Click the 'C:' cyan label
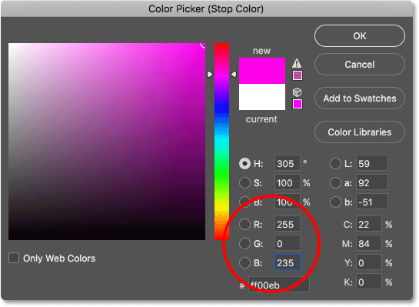This screenshot has width=419, height=307. tap(348, 225)
